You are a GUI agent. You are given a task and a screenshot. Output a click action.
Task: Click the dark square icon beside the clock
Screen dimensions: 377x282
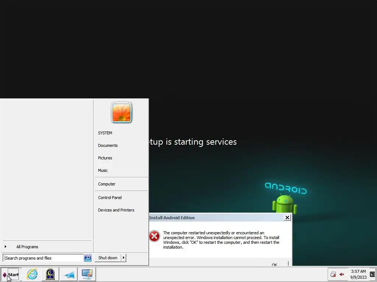(x=372, y=274)
